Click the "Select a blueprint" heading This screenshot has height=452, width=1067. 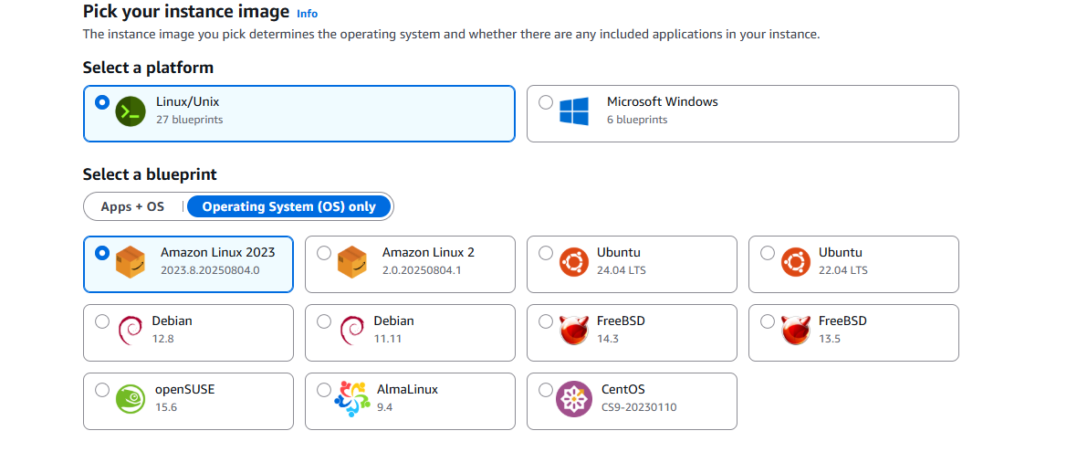tap(150, 174)
